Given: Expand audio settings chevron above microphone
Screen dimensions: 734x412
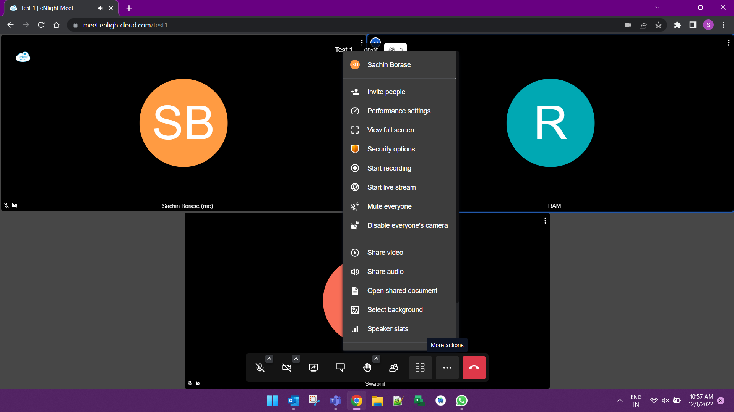Looking at the screenshot, I should pos(269,359).
